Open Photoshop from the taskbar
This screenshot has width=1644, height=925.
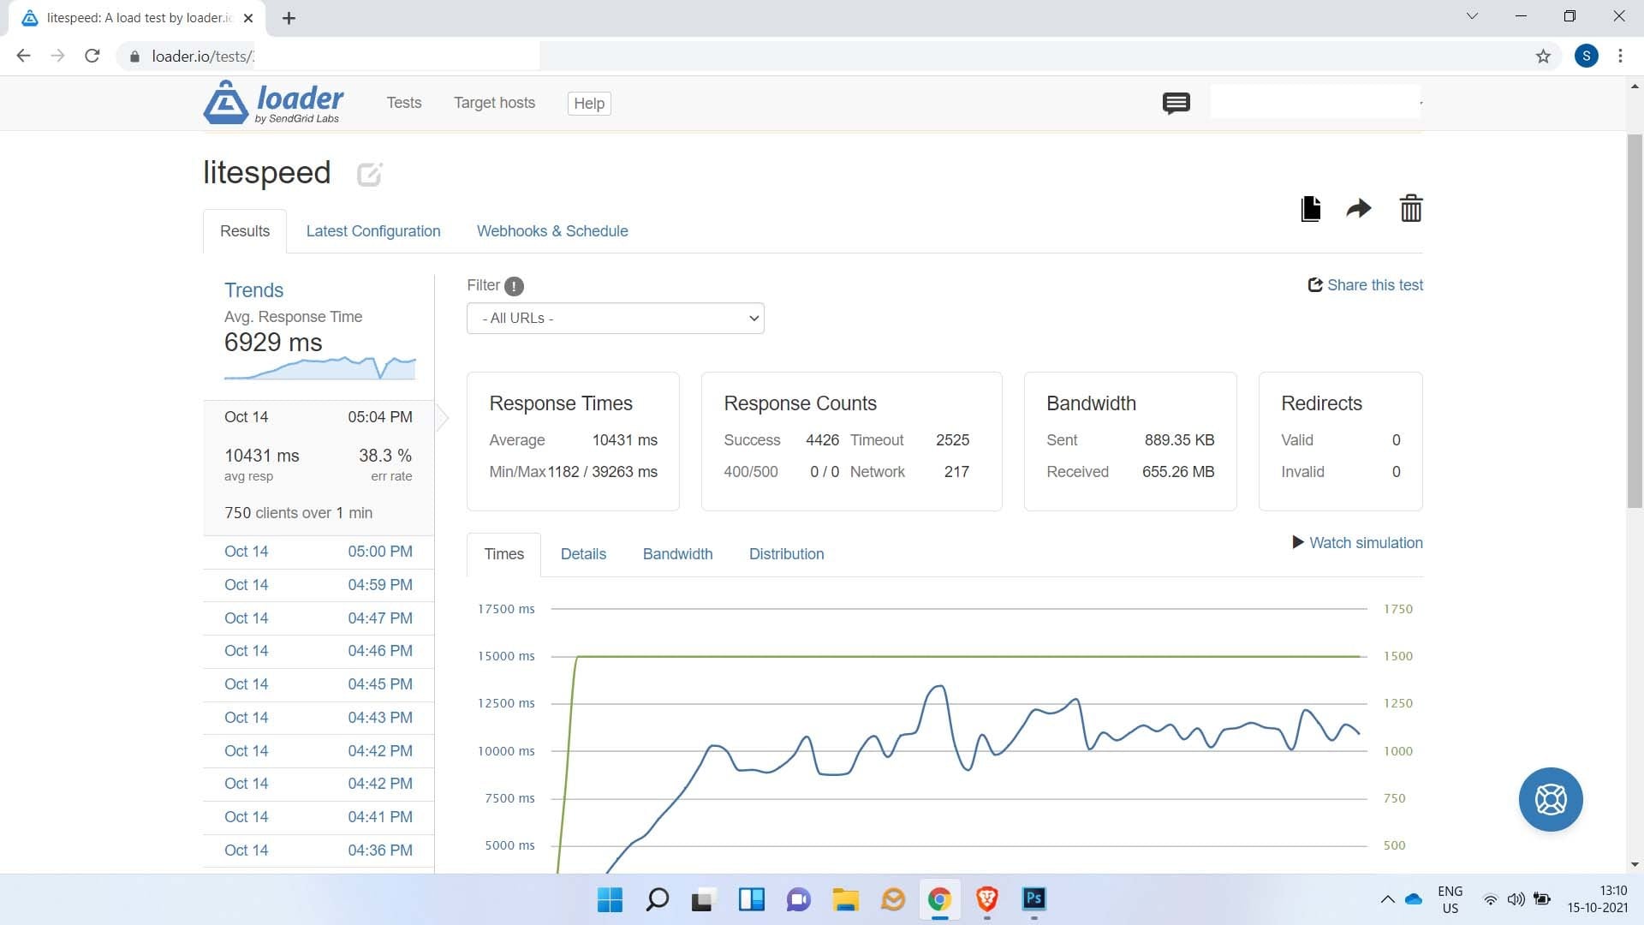1033,898
